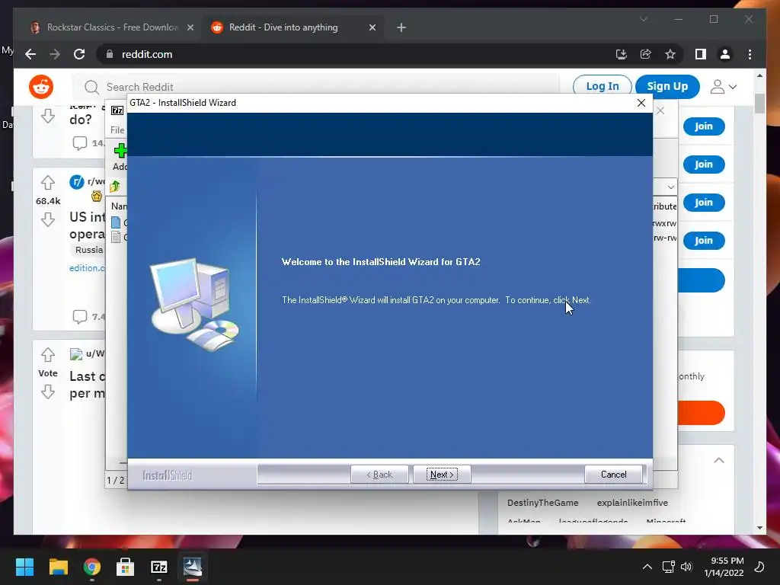Open the File menu in 7-Zip window

[117, 129]
